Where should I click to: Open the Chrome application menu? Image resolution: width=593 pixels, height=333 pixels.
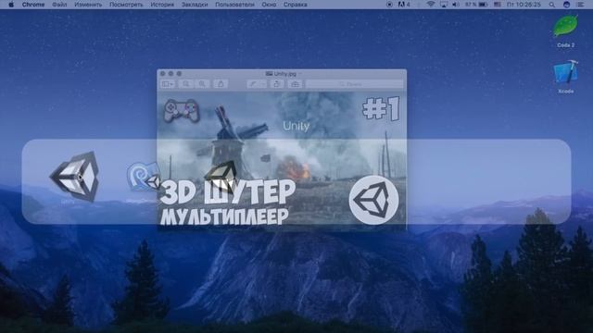33,5
